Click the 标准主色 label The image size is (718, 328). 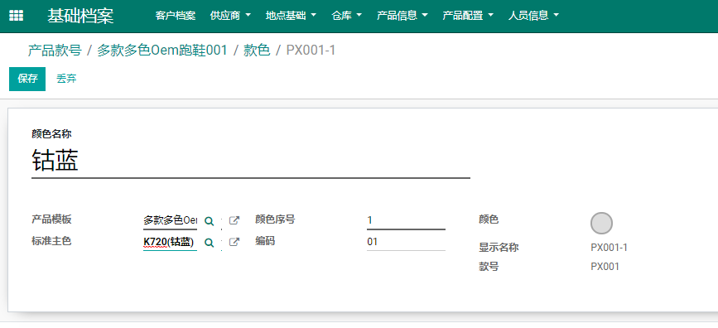click(x=51, y=241)
